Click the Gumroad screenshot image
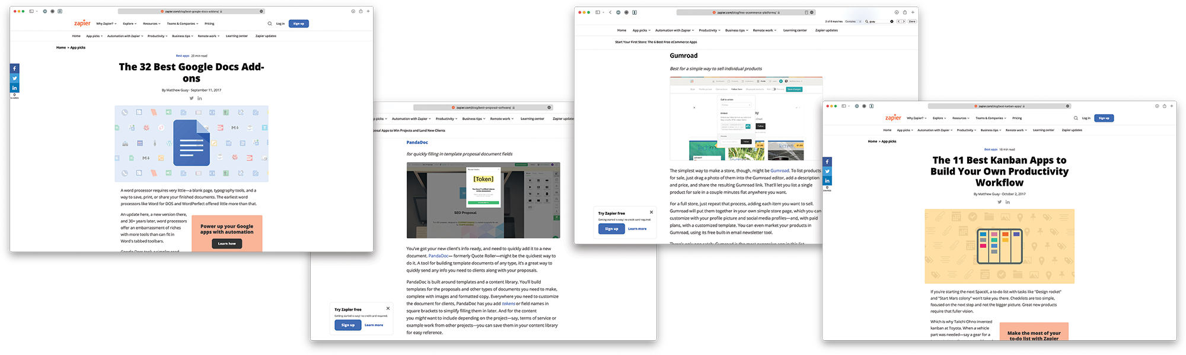Viewport: 1186px width, 355px height. 746,118
